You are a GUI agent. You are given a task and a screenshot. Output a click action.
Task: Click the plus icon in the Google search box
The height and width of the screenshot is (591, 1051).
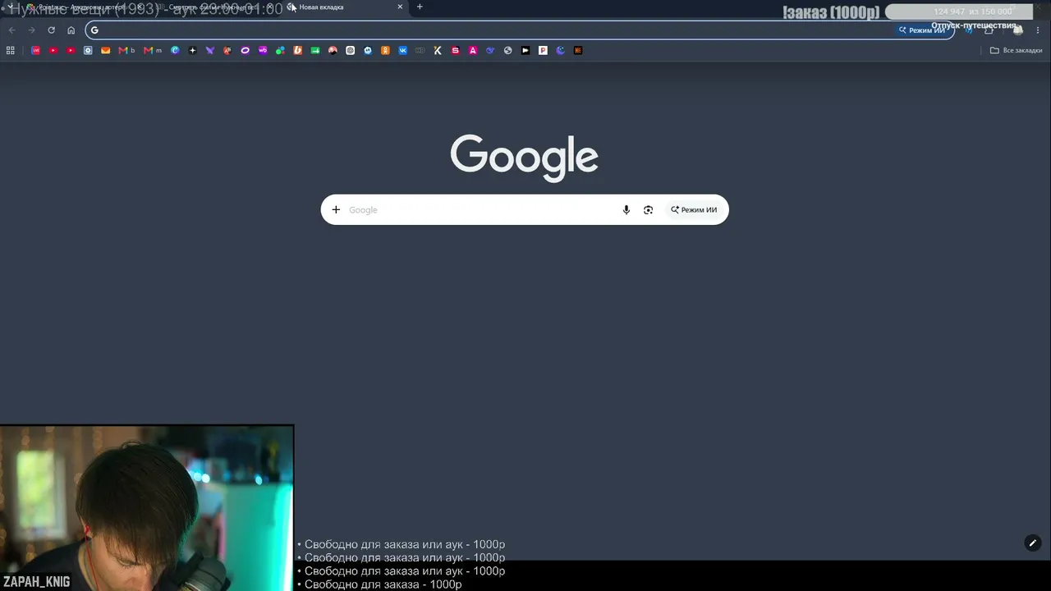point(336,210)
